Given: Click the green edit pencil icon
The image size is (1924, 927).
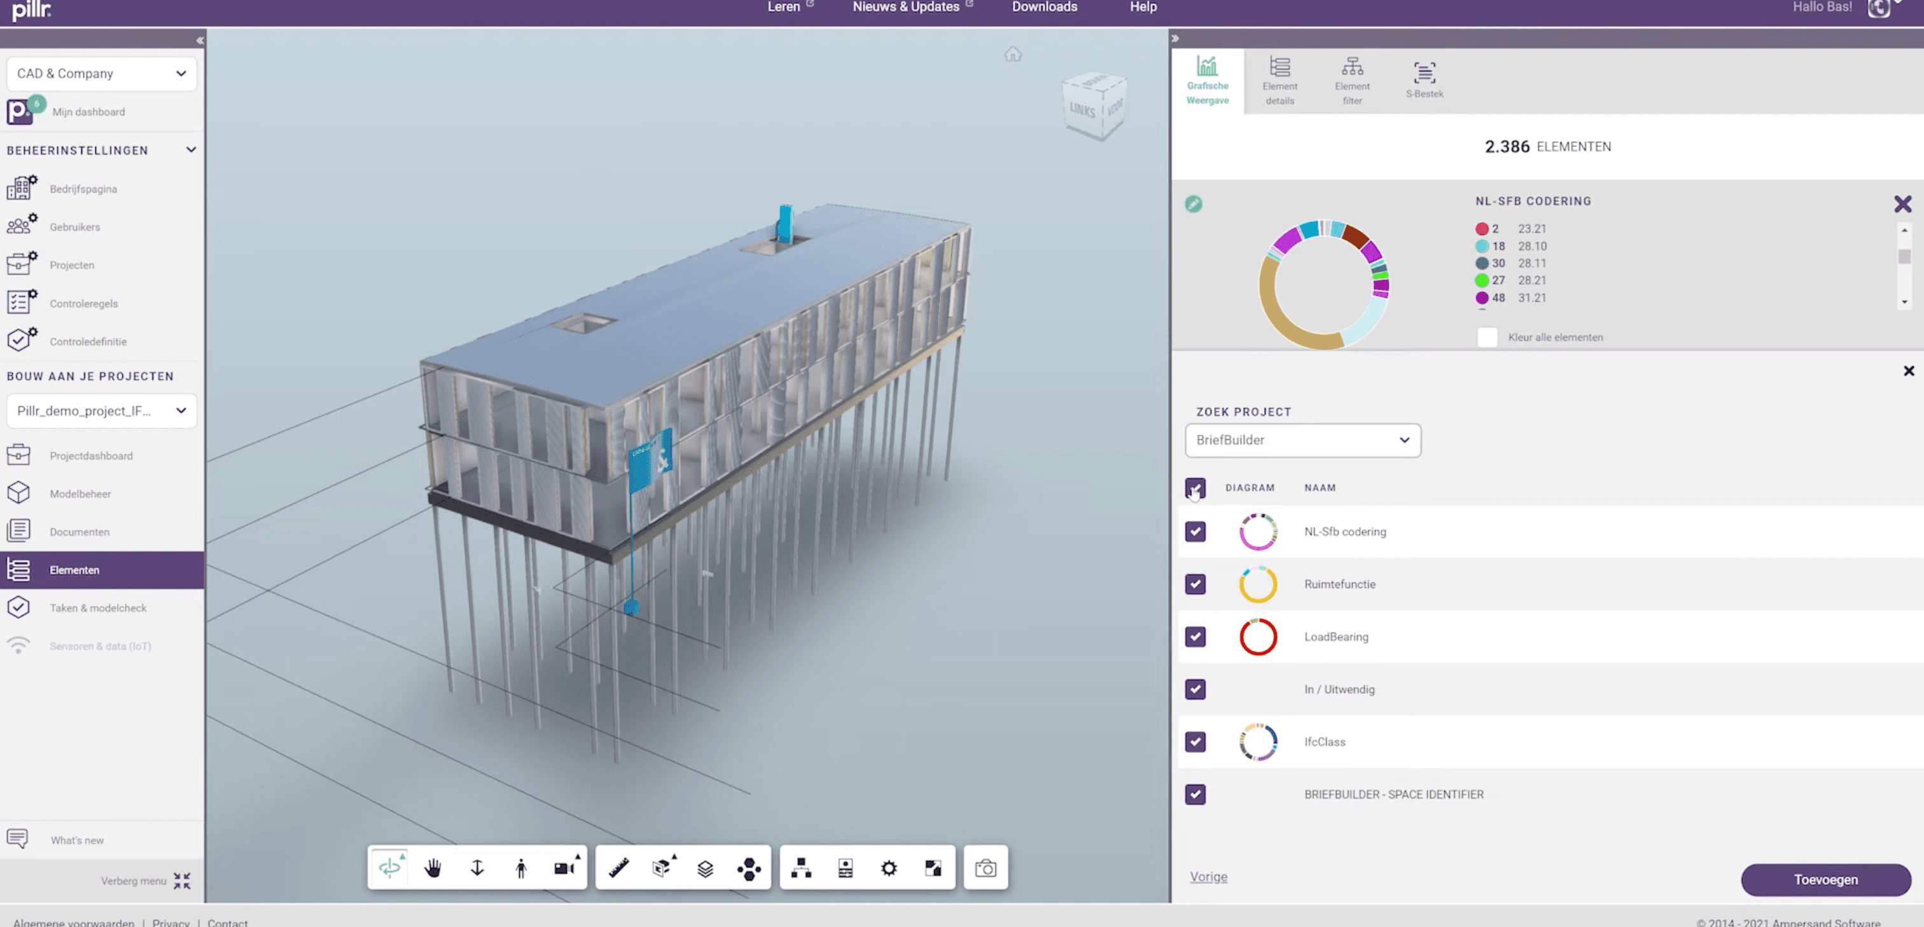Looking at the screenshot, I should [1193, 203].
